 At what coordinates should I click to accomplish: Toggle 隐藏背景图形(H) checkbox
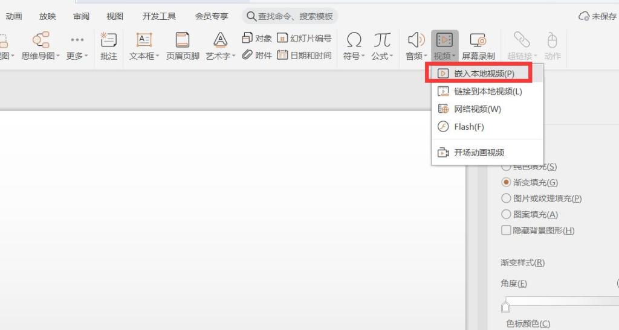point(506,230)
